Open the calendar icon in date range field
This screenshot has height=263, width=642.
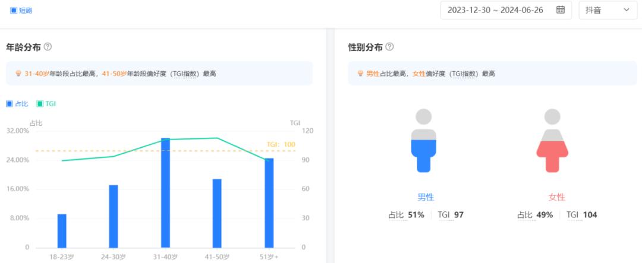(561, 10)
